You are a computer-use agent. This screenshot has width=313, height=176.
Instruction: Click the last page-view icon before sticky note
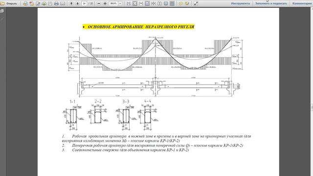[x=172, y=3]
